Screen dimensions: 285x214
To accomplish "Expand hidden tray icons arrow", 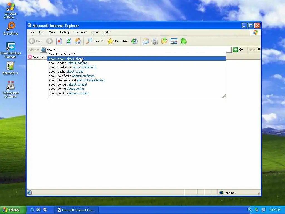I will [x=250, y=210].
